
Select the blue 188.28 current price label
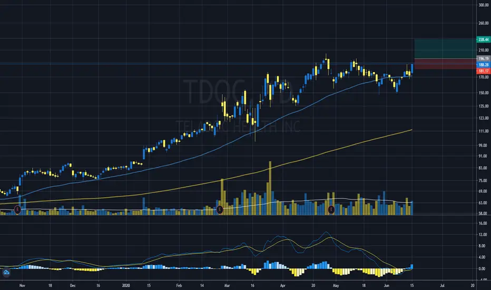click(x=483, y=65)
